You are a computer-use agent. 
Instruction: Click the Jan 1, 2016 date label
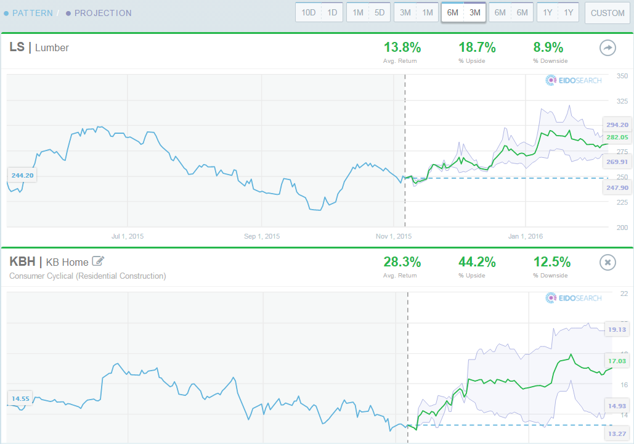[525, 236]
